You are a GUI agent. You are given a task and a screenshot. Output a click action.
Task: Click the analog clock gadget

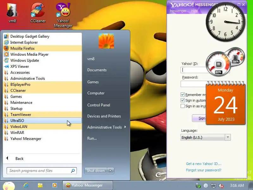[x=225, y=22]
